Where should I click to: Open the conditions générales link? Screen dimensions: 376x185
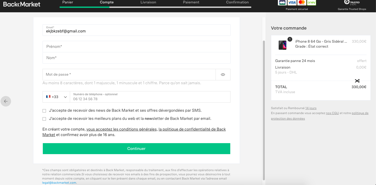click(x=122, y=129)
